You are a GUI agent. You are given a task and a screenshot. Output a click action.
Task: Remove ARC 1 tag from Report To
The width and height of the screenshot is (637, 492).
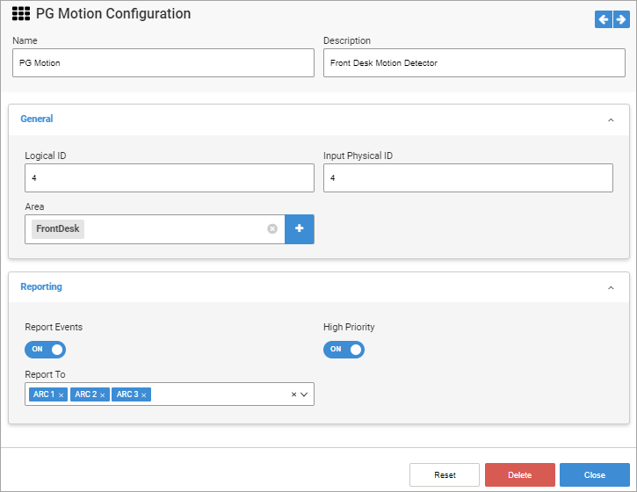(x=61, y=395)
